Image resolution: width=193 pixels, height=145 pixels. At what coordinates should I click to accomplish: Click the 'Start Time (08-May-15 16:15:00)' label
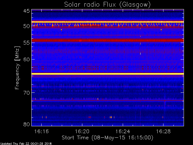pos(107,138)
